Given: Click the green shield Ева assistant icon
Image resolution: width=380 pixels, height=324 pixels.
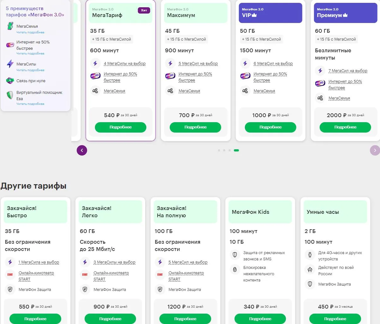Looking at the screenshot, I should point(10,95).
